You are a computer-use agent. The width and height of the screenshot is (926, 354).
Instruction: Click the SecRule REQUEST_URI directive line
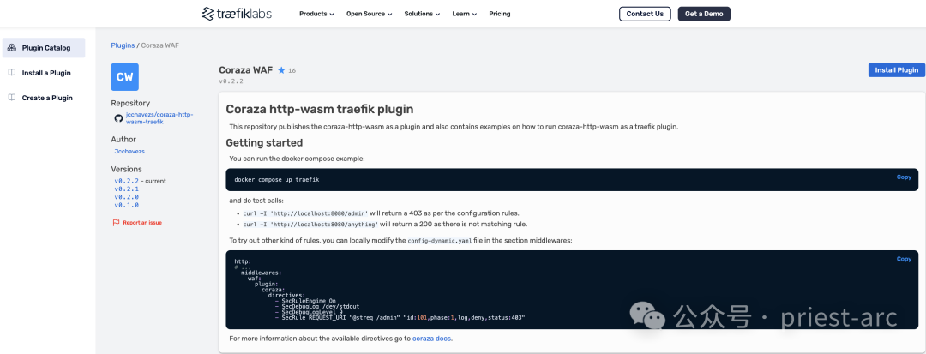[400, 317]
